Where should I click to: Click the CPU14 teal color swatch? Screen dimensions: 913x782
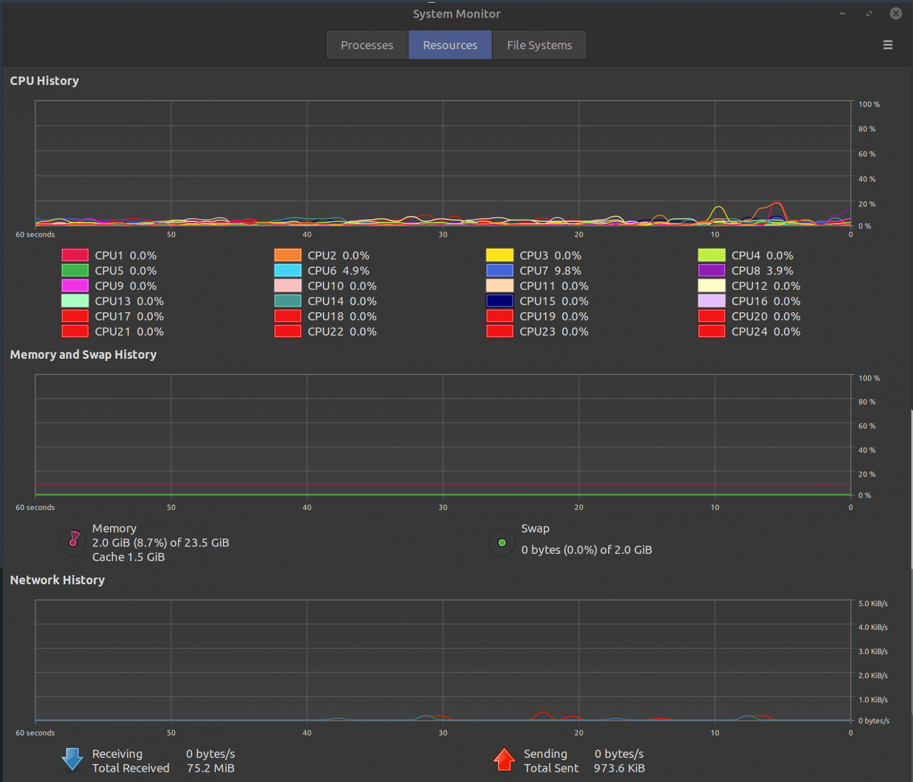pos(288,301)
